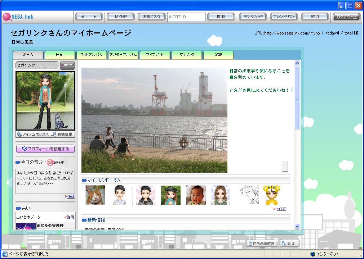
Task: Click the WRITE ID input field
Action: [x=187, y=17]
